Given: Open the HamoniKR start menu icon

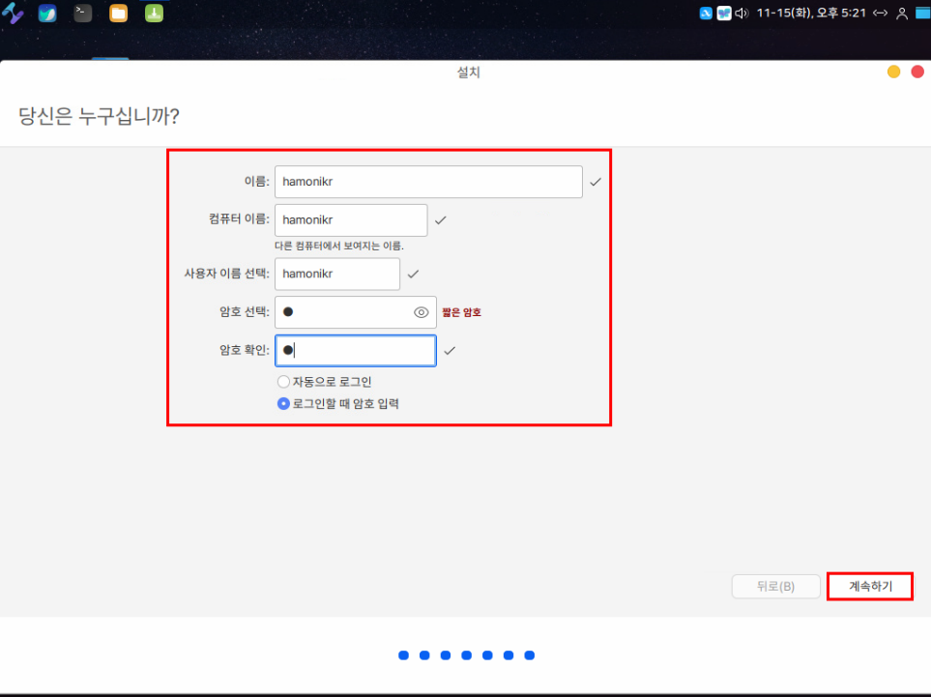Looking at the screenshot, I should tap(15, 14).
